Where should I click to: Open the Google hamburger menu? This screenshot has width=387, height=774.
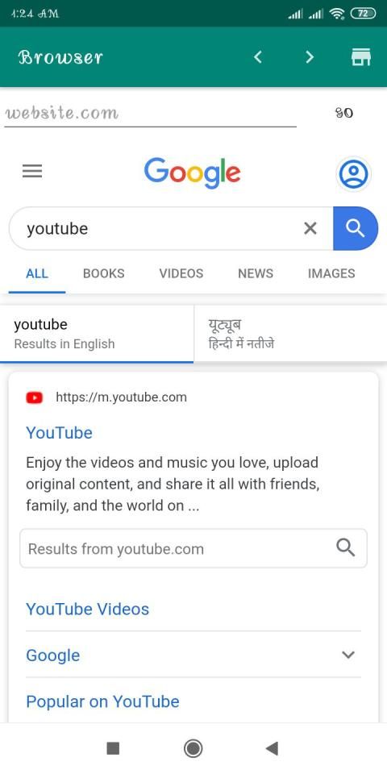pos(32,171)
